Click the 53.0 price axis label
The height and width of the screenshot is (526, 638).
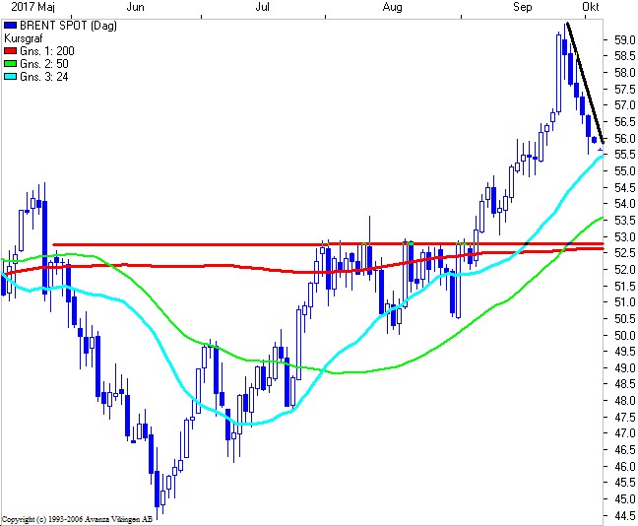[x=622, y=236]
